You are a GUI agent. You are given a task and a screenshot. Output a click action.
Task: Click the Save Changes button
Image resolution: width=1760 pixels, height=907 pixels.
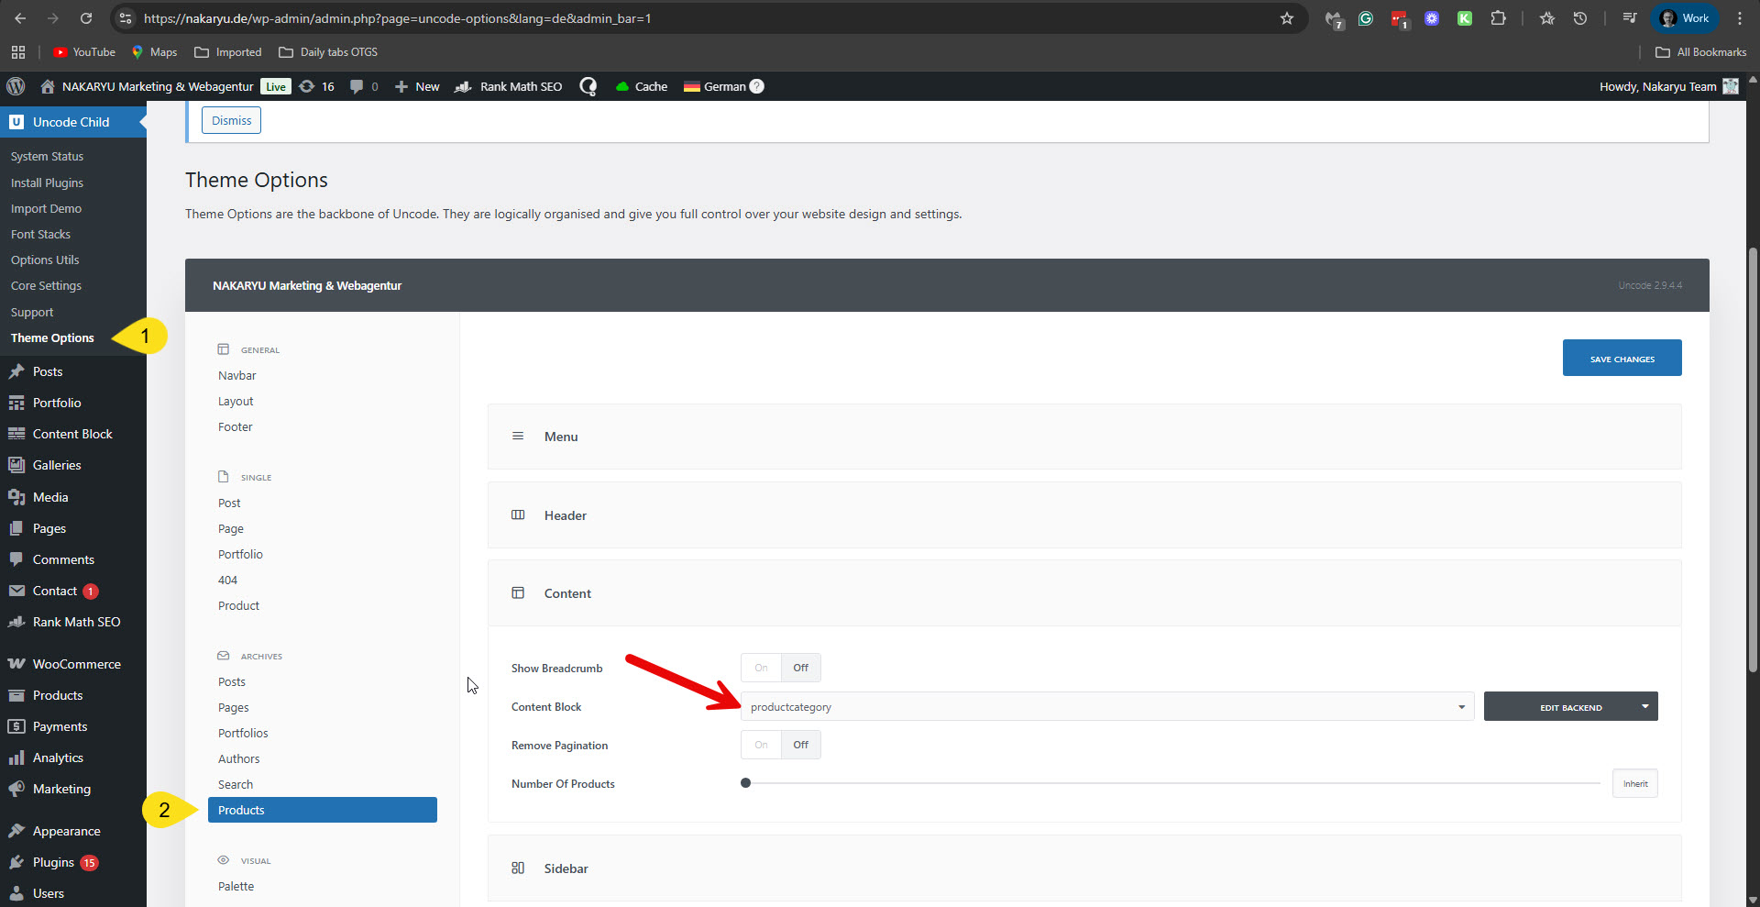click(x=1622, y=359)
